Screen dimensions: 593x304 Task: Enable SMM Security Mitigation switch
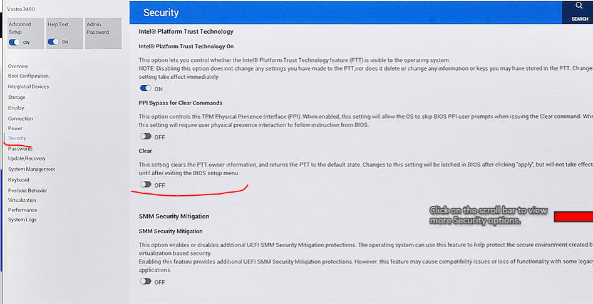click(x=146, y=281)
